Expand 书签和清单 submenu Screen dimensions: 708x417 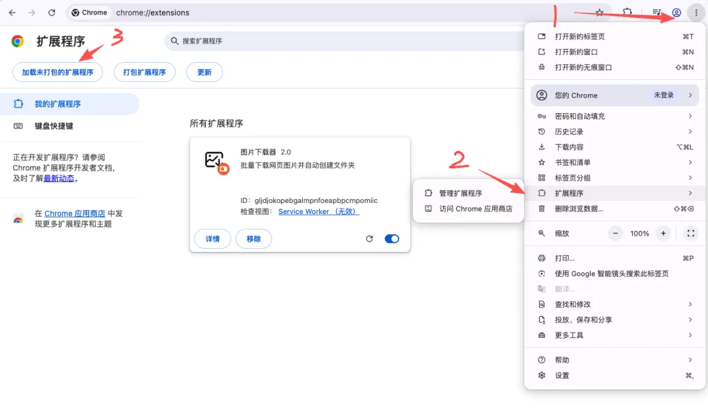tap(615, 162)
